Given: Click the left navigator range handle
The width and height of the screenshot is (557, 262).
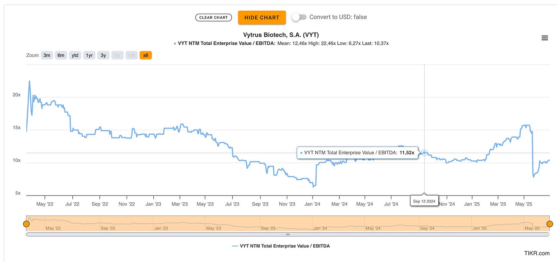Looking at the screenshot, I should 26,224.
